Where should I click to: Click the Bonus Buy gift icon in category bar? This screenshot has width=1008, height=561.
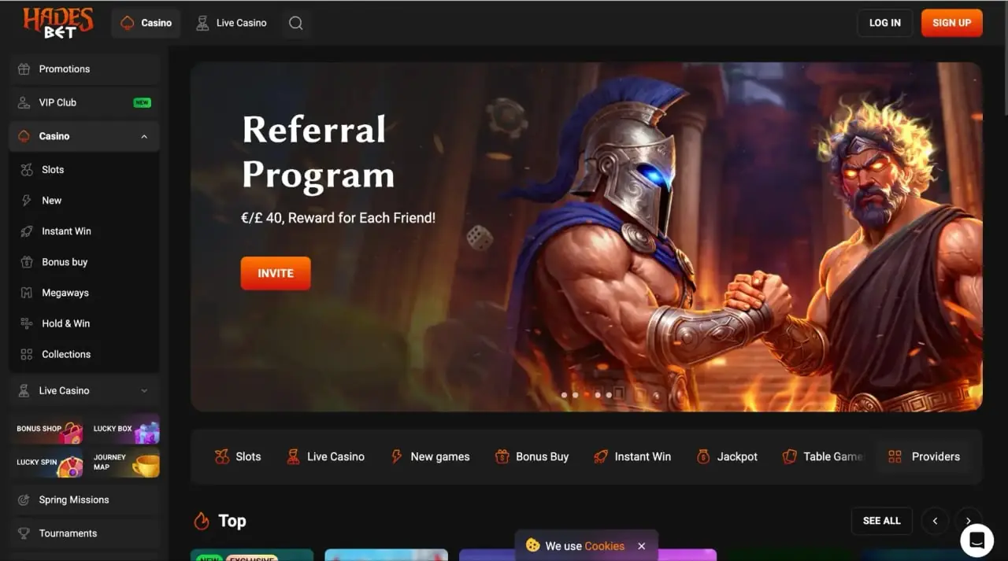pos(502,456)
